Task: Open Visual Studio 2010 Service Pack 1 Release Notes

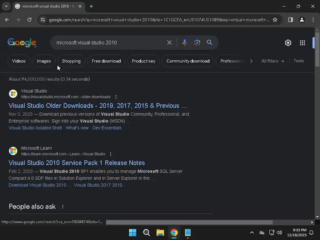Action: (77, 163)
